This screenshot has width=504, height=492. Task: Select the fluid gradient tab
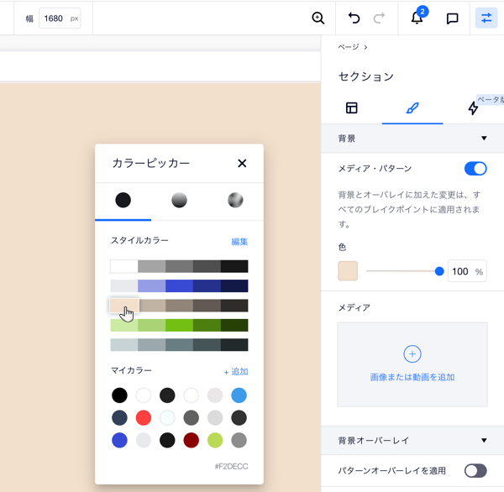point(235,200)
